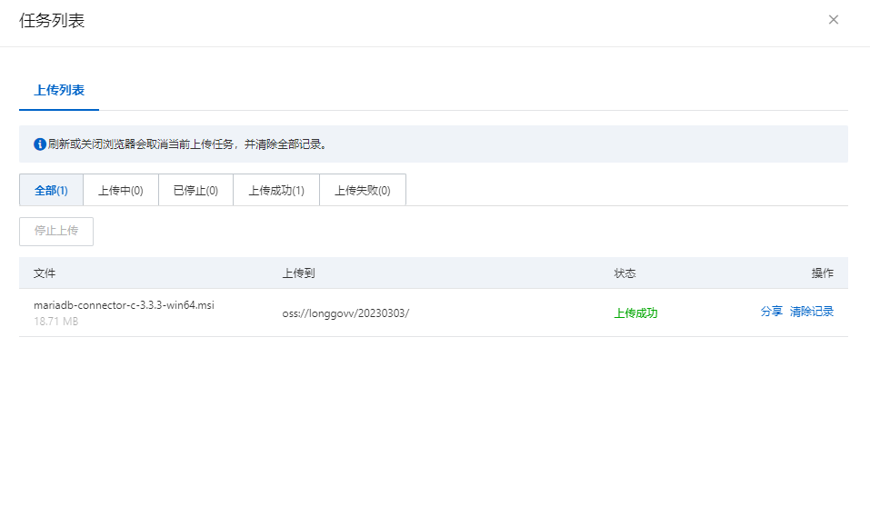Image resolution: width=870 pixels, height=516 pixels.
Task: Switch to the 上传中(0) filter tab
Action: (121, 190)
